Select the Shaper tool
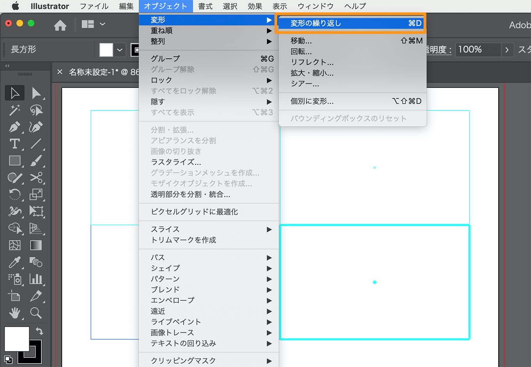Viewport: 531px width, 367px height. pyautogui.click(x=15, y=178)
